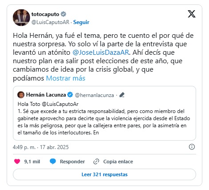
Task: Open Hernán Lacunza's small avatar
Action: (21, 95)
